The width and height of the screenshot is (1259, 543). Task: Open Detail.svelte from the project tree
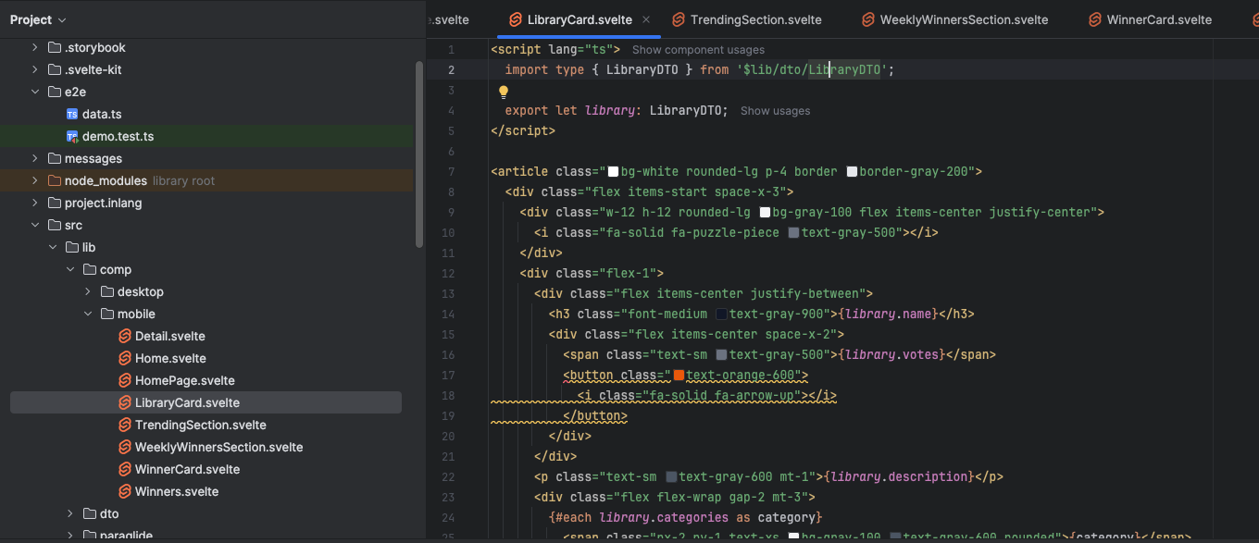coord(170,336)
